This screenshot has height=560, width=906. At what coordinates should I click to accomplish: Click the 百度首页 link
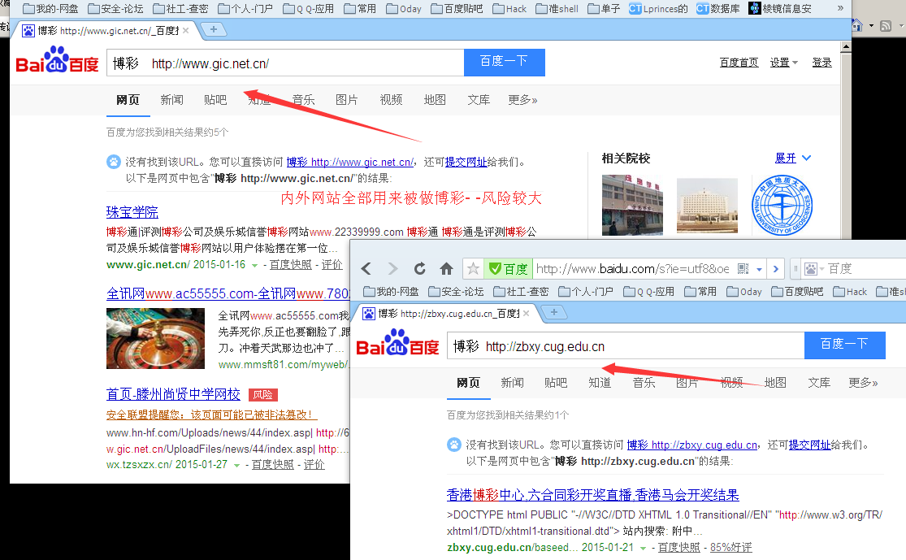click(739, 63)
